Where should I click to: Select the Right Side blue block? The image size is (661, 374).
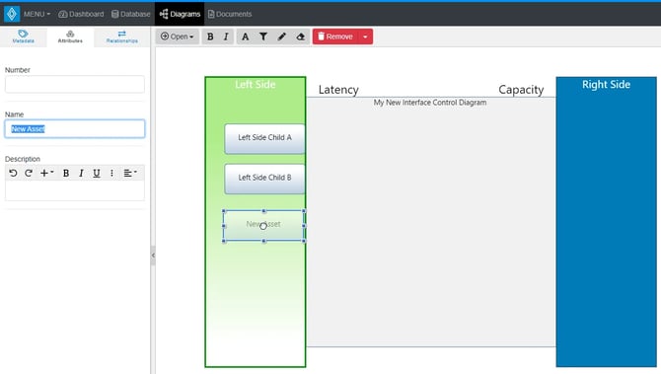point(606,222)
